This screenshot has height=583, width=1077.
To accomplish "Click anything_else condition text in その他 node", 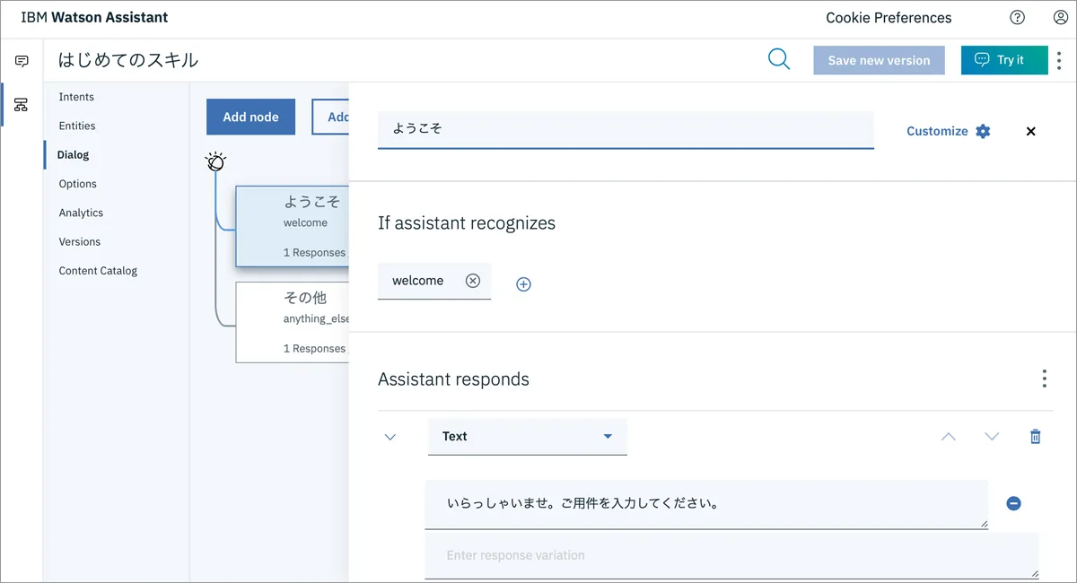I will tap(316, 319).
